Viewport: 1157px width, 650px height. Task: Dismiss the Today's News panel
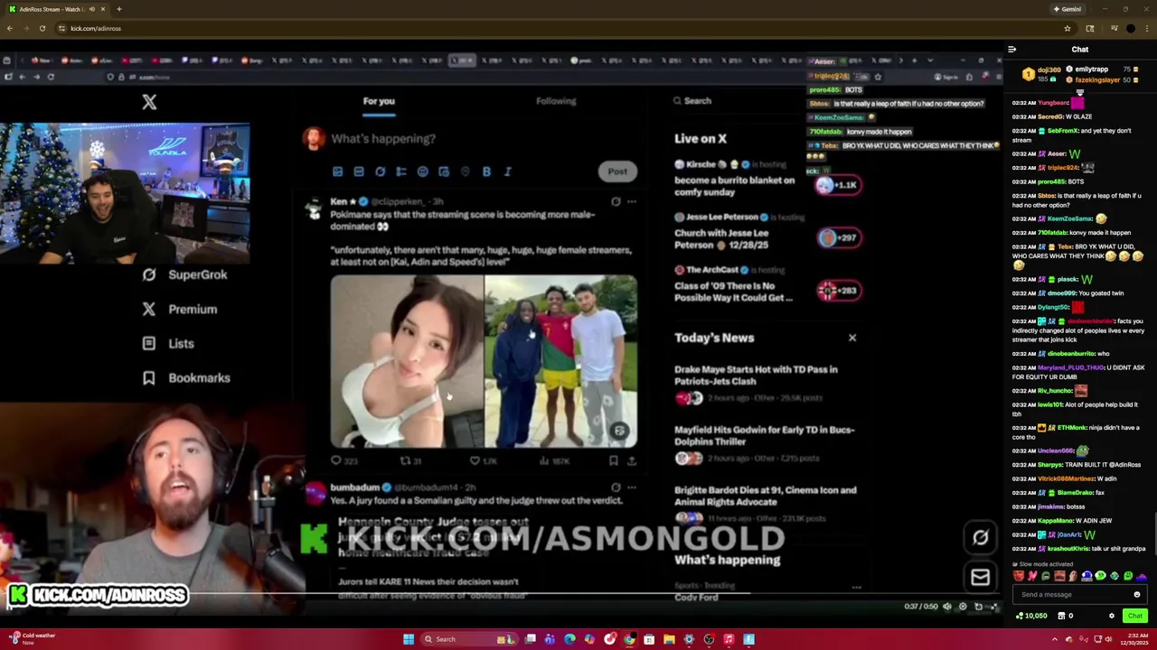tap(851, 338)
